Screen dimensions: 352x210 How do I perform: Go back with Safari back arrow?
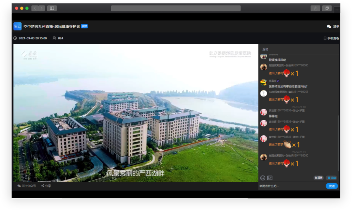(x=35, y=8)
